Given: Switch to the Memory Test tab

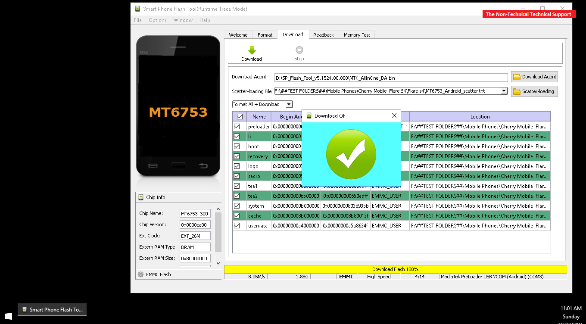Looking at the screenshot, I should point(357,35).
